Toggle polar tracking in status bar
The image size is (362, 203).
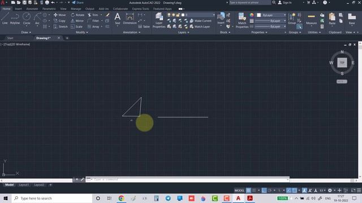click(x=270, y=191)
